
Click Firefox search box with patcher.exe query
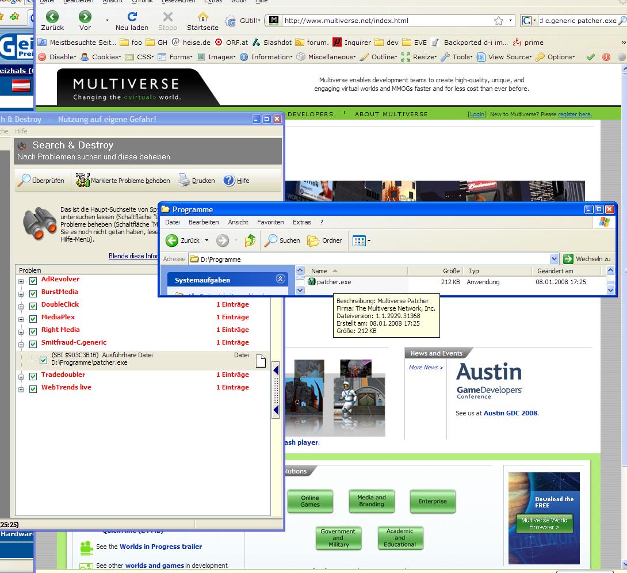click(x=578, y=21)
